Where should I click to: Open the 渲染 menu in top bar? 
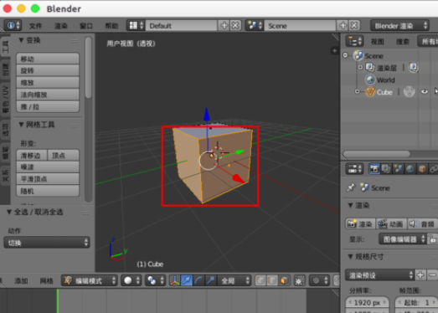tap(60, 26)
